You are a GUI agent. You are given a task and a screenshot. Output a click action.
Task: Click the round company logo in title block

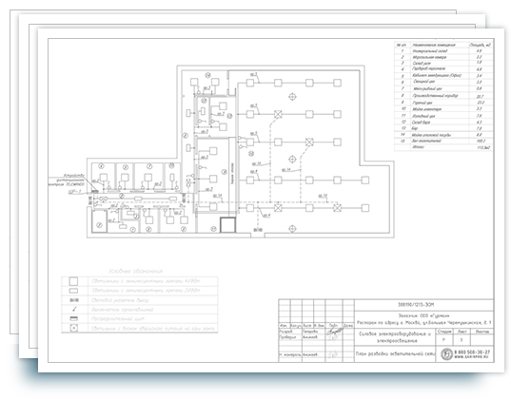[446, 354]
